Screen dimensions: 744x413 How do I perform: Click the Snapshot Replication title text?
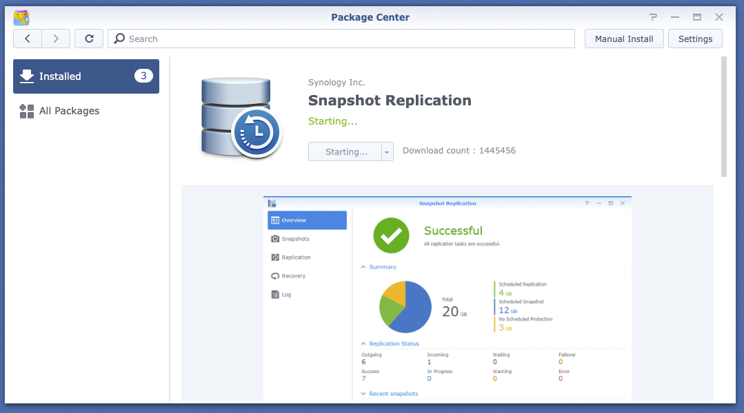(390, 100)
